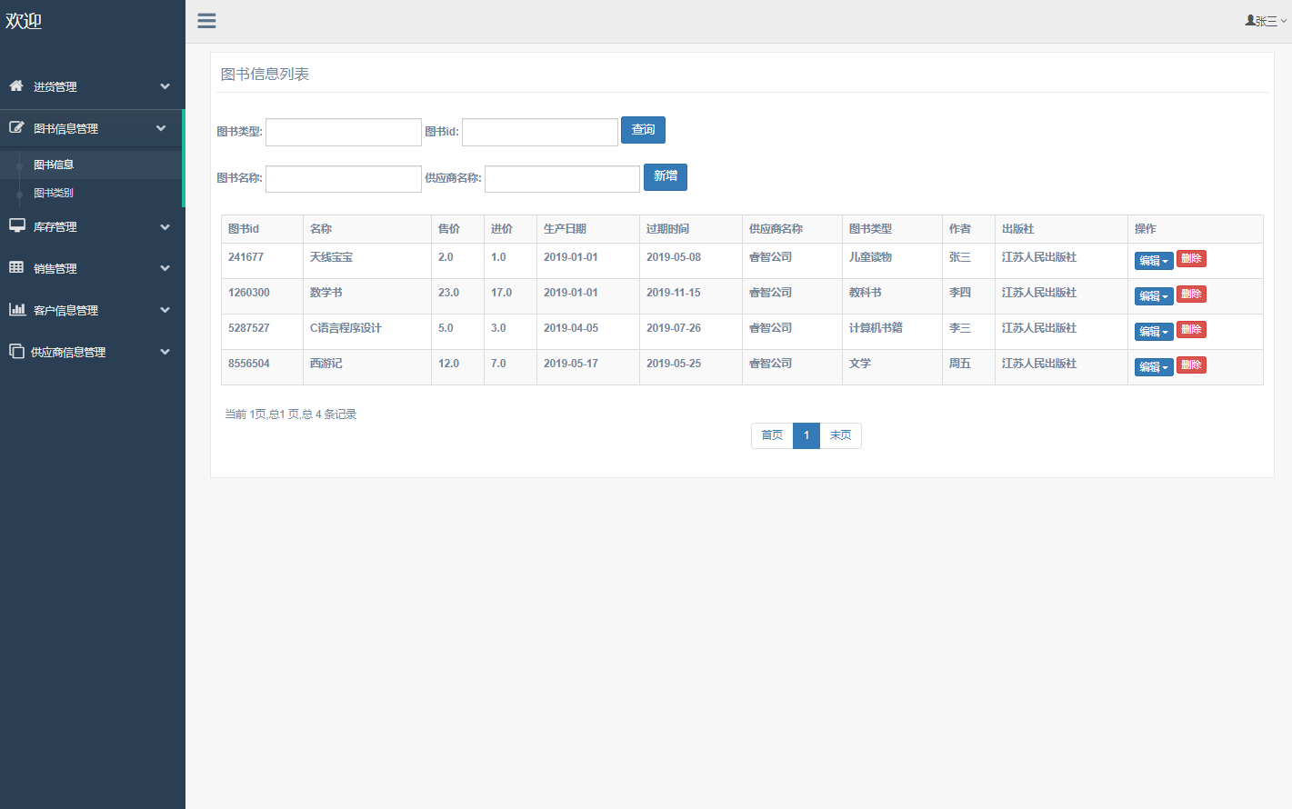Click the edit icon beside 图书信息管理
The image size is (1292, 809).
[16, 128]
